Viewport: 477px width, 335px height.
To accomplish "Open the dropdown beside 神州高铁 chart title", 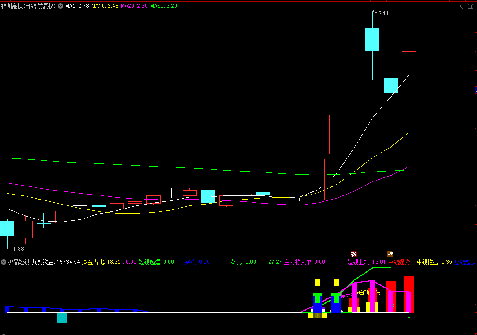I will coord(61,6).
